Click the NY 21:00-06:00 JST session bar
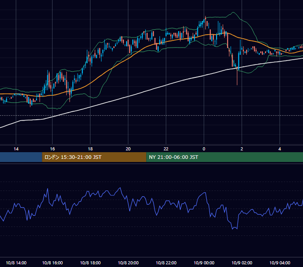 tap(225, 157)
